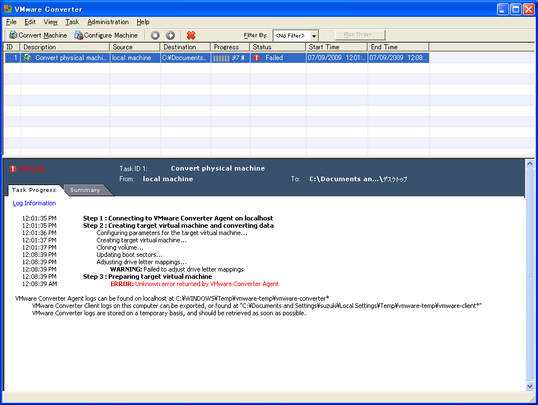Click the Run Order button

tap(360, 35)
